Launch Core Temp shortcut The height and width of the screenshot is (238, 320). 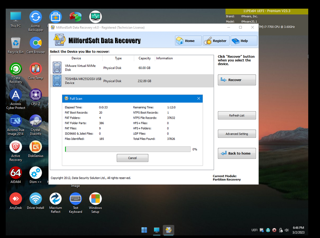[35, 71]
